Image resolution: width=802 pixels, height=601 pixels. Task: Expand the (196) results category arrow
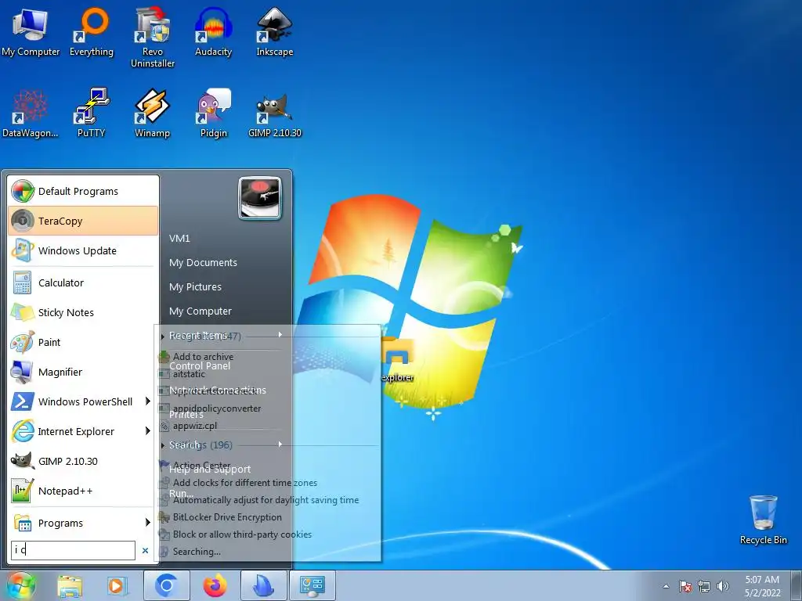pos(163,445)
